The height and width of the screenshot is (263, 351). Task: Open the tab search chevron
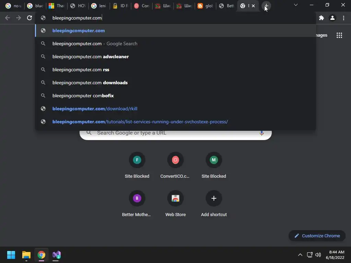[x=296, y=5]
